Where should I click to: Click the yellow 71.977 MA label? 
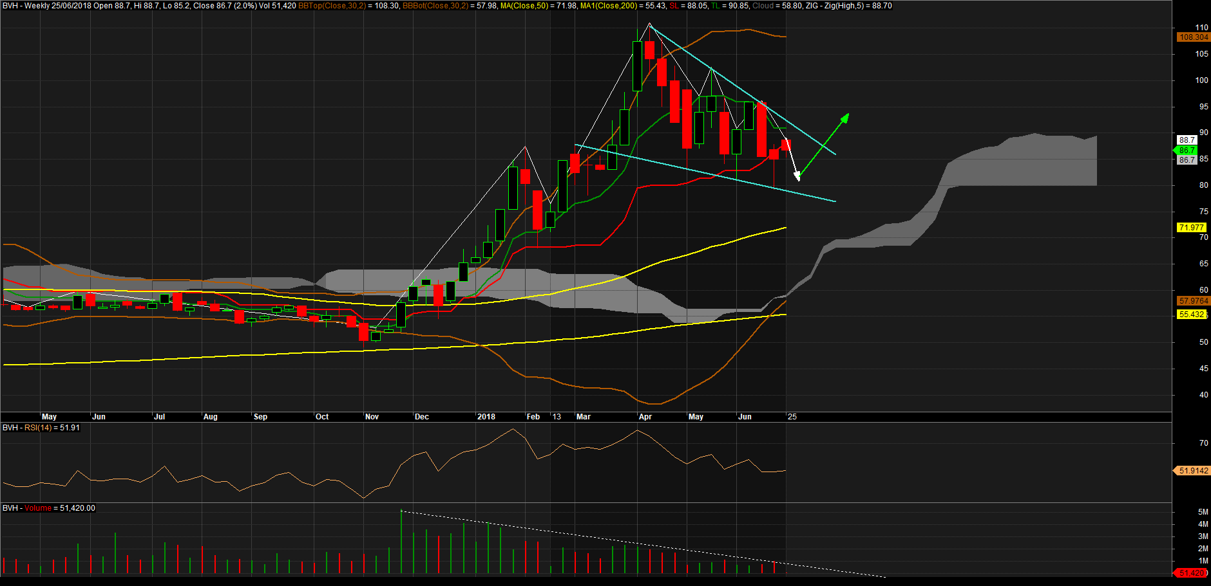click(1191, 228)
